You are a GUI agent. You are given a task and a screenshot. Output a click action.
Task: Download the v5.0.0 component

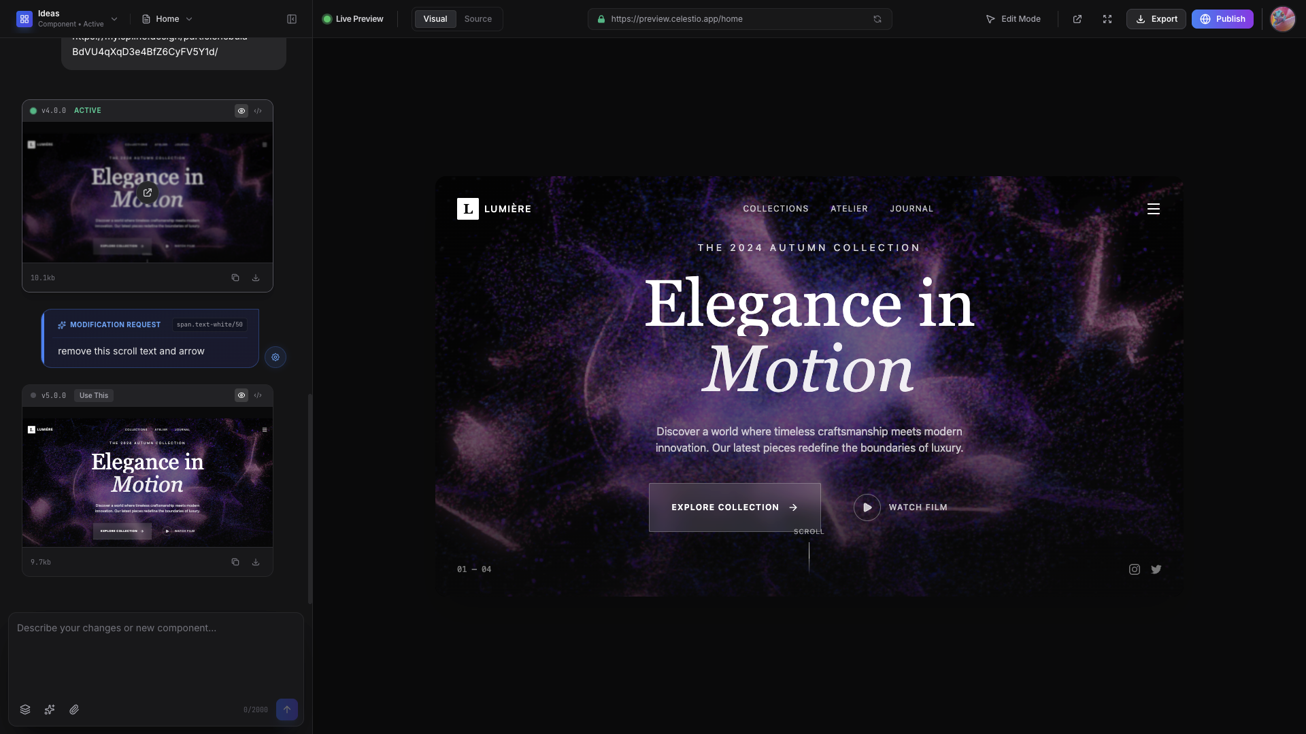[256, 562]
